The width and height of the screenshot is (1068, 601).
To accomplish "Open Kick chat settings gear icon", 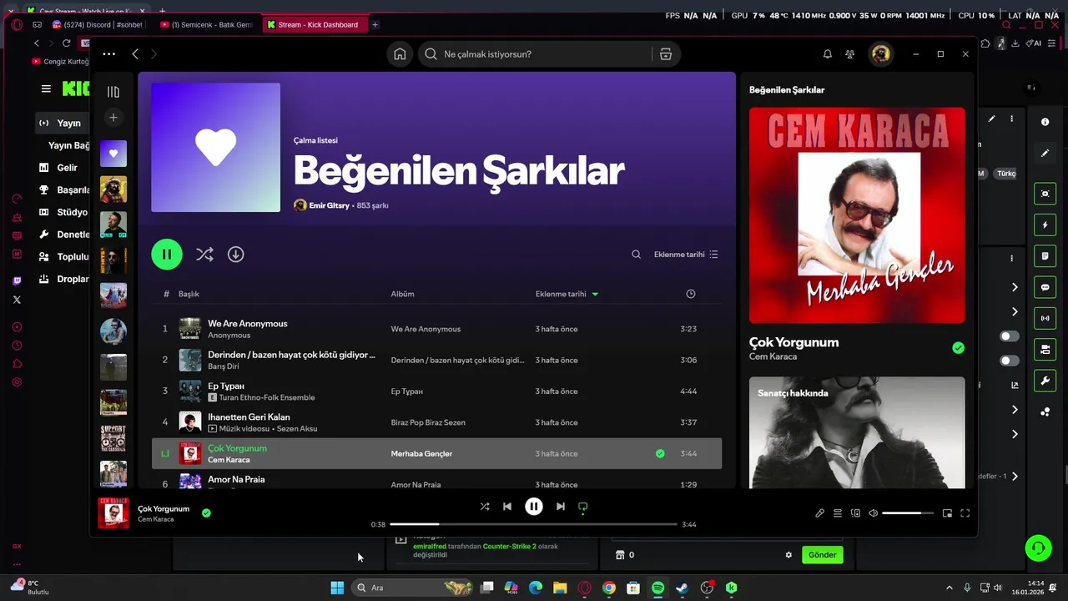I will pyautogui.click(x=788, y=555).
